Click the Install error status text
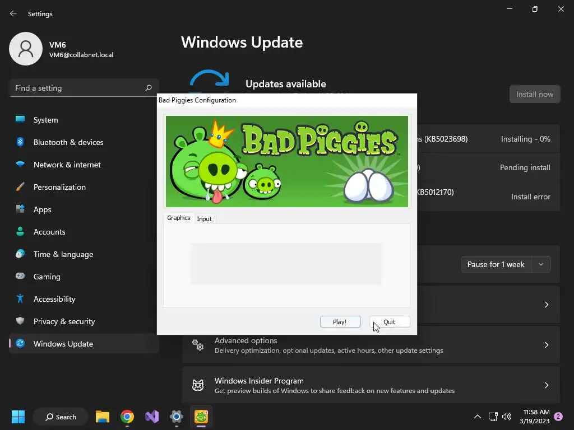 point(530,197)
